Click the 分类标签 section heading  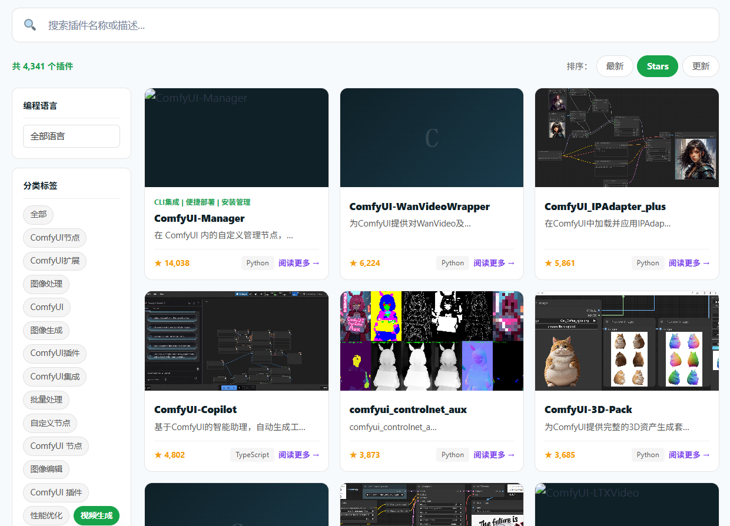click(41, 186)
